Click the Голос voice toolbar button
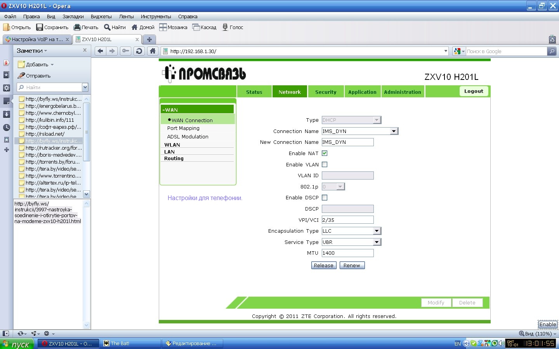Viewport: 559px width, 349px height. click(233, 27)
